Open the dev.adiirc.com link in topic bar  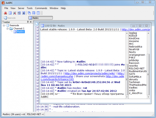tap(136, 29)
